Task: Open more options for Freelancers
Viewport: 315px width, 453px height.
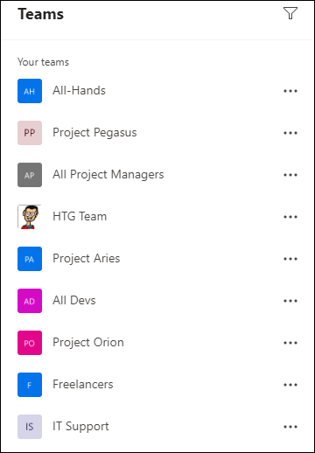Action: click(x=290, y=385)
